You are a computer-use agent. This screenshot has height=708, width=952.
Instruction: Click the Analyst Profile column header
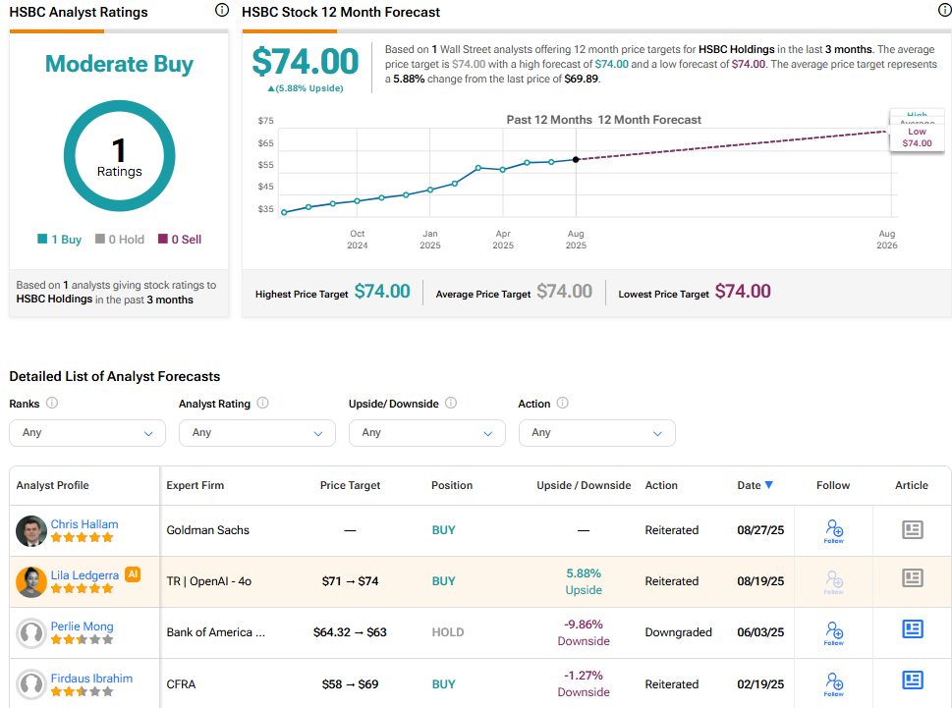tap(52, 485)
